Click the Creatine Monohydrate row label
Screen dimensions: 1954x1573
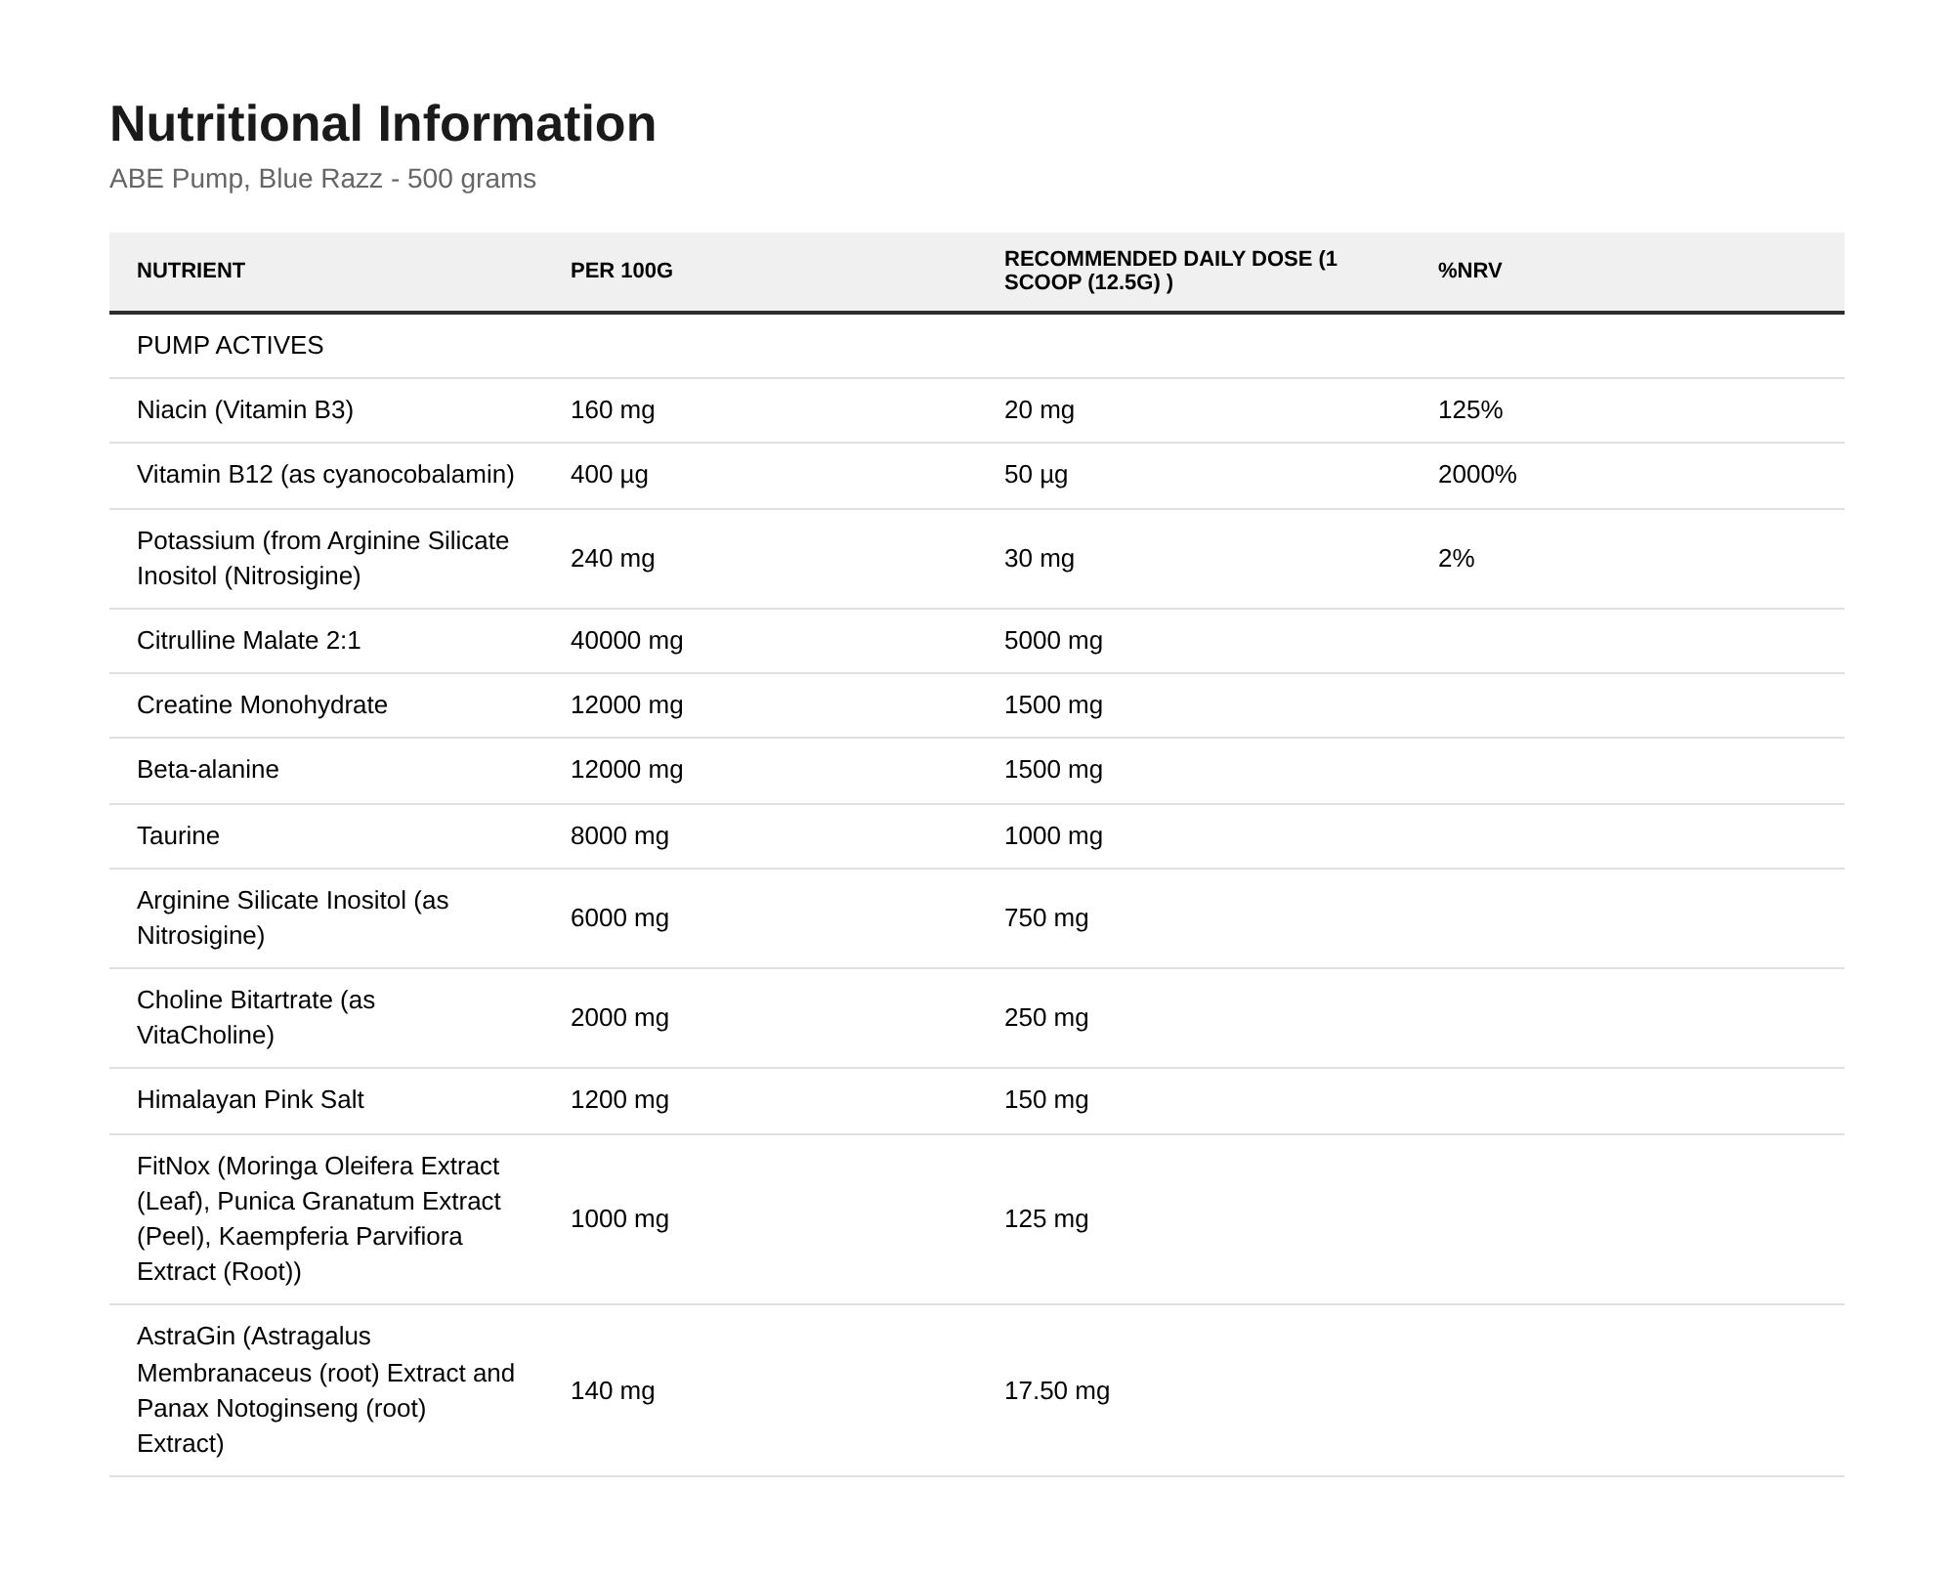tap(262, 705)
